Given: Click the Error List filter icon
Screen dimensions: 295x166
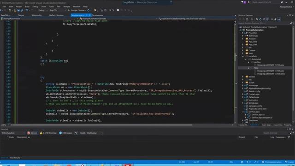Looking at the screenshot, I should (76, 133).
